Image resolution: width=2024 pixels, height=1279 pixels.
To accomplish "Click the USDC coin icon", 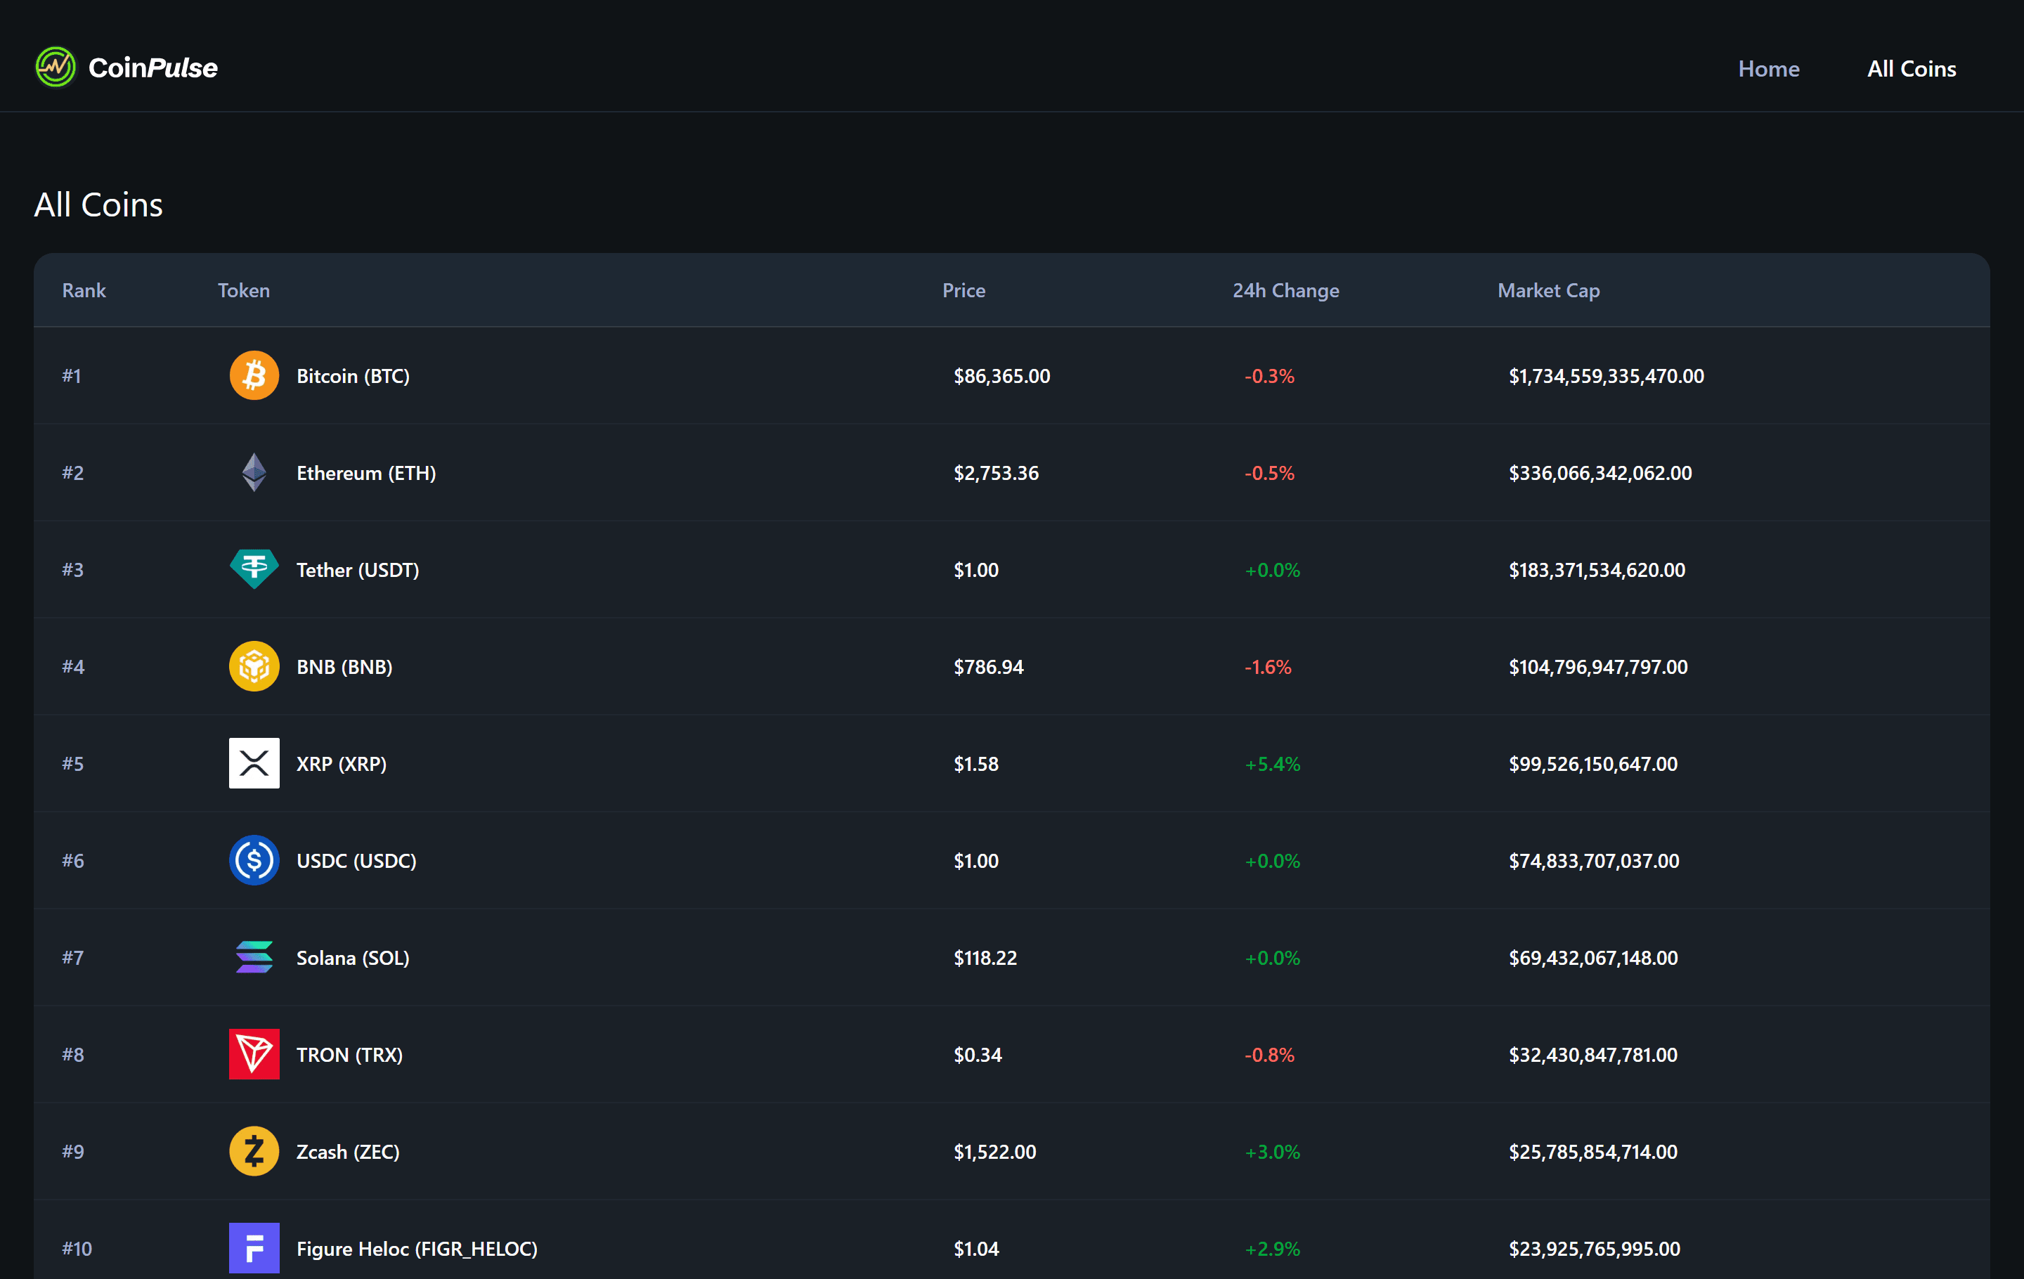I will [x=254, y=860].
